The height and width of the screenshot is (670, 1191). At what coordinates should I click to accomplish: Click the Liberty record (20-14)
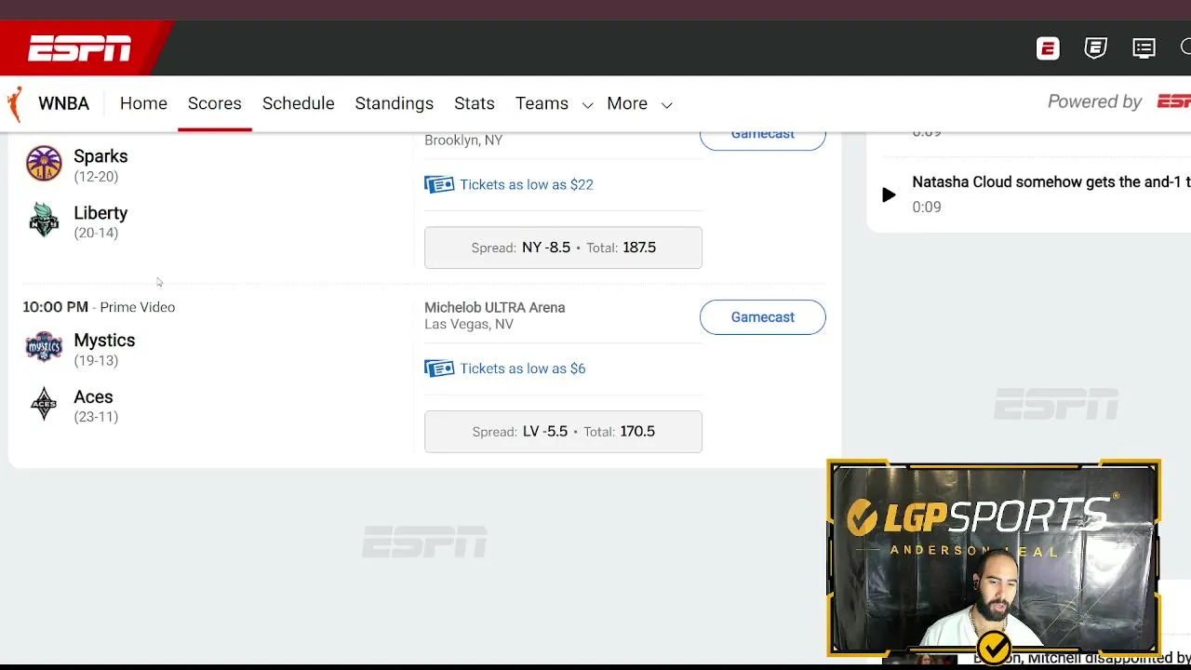(96, 234)
